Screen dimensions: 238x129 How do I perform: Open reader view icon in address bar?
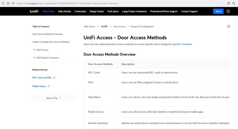pos(228,3)
